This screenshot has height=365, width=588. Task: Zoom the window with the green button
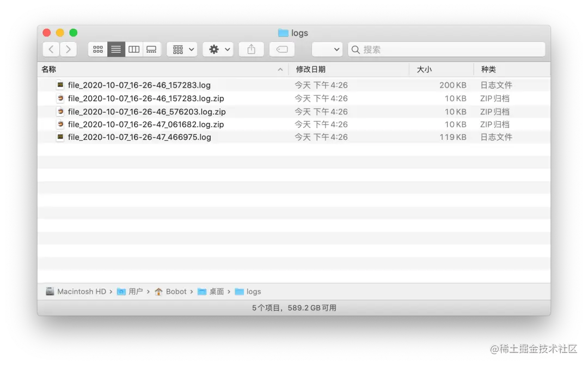pyautogui.click(x=73, y=33)
